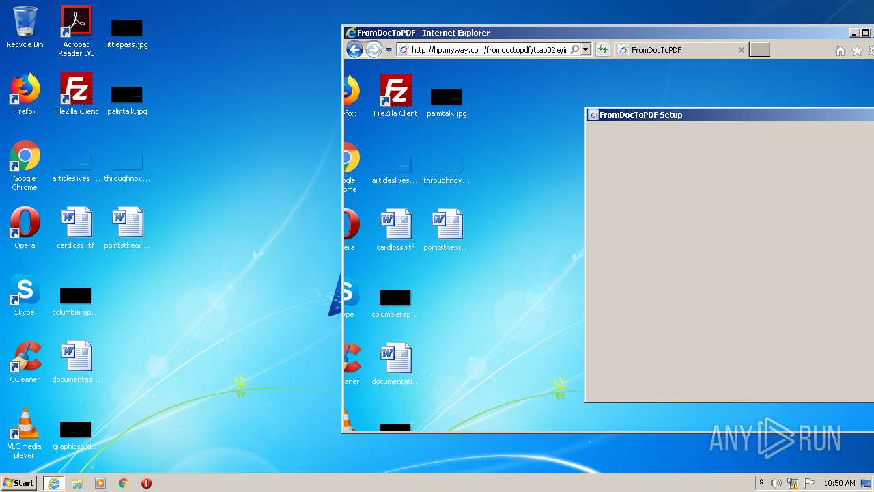Screen dimensions: 874x492
Task: Open Chrome from the taskbar
Action: (123, 483)
